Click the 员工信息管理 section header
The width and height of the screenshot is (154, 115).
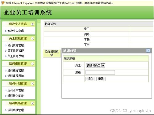point(19,39)
